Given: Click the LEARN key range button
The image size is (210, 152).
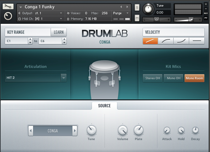Looking at the screenshot, I should [59, 32].
